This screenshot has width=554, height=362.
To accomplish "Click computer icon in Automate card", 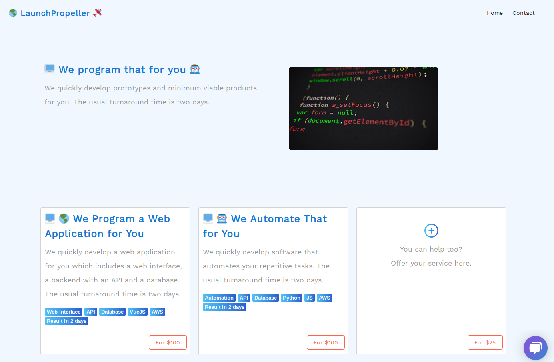I will (x=208, y=218).
